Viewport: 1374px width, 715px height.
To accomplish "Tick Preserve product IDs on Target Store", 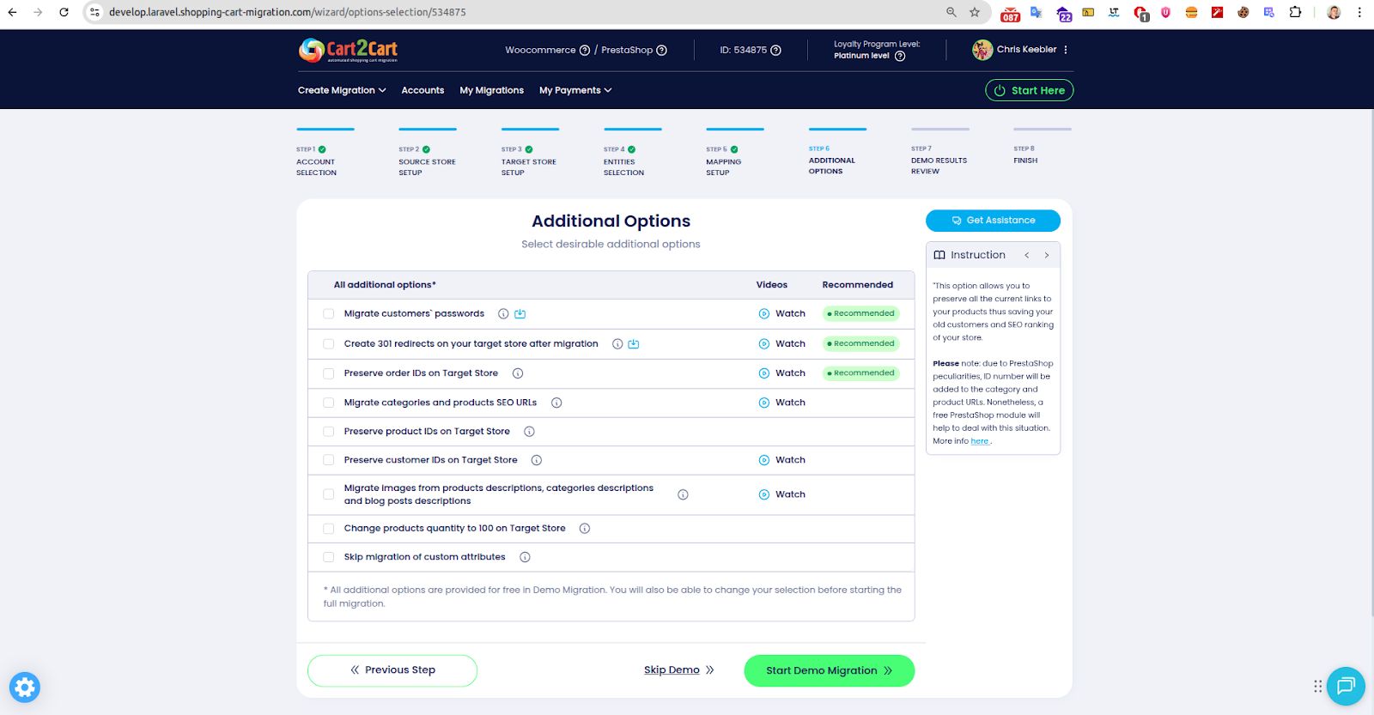I will tap(329, 432).
